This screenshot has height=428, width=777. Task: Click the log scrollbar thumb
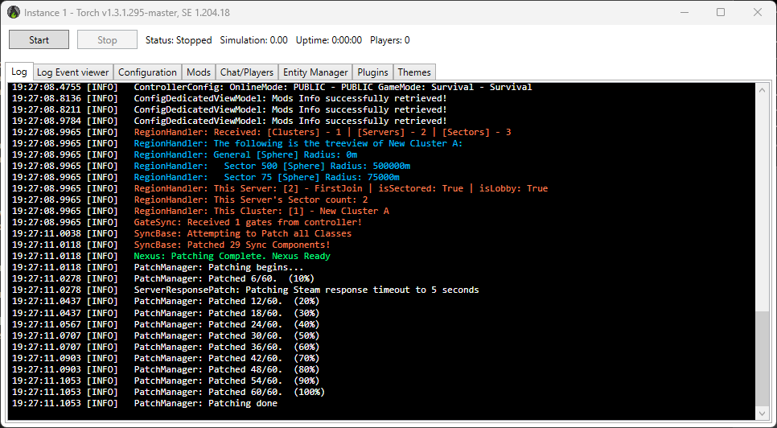763,358
